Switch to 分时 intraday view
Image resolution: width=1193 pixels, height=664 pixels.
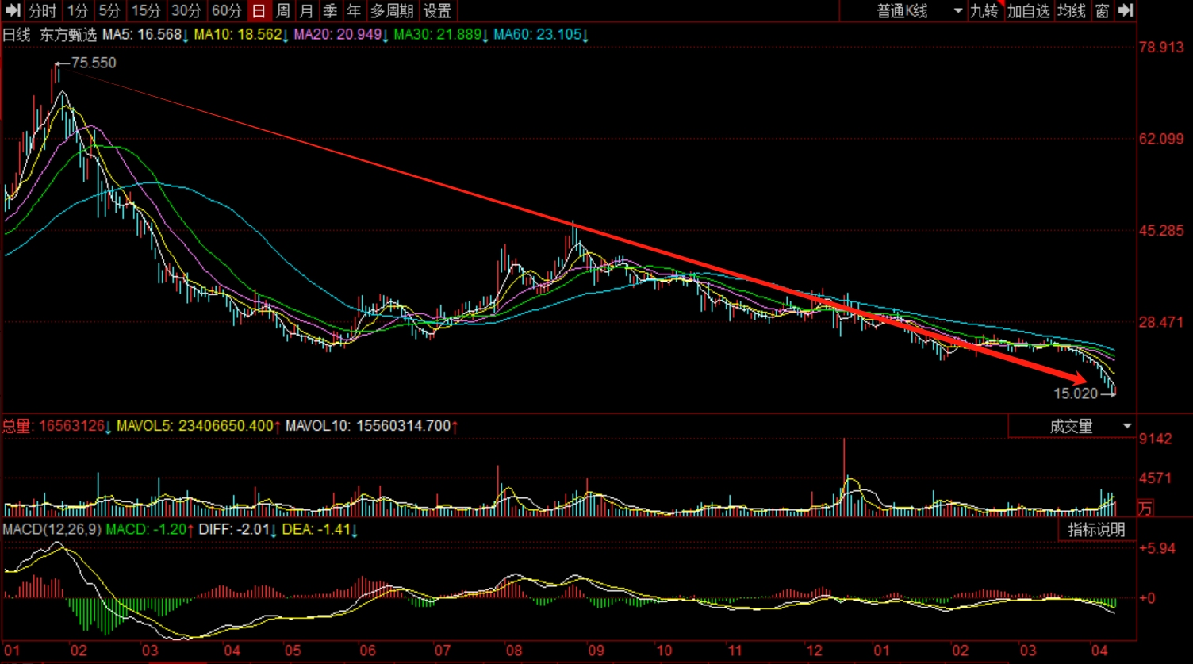[43, 11]
